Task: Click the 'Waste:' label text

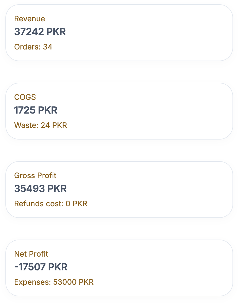Action: (26, 125)
